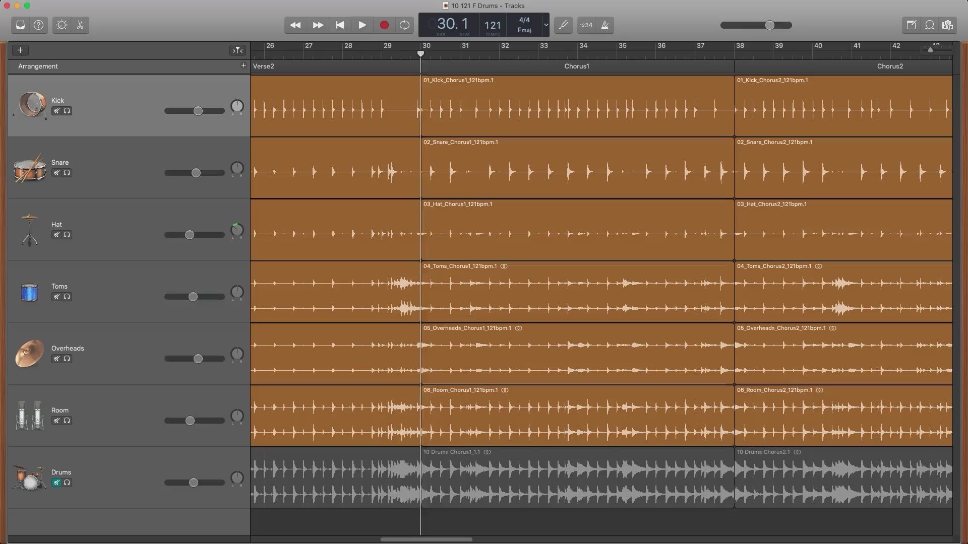968x544 pixels.
Task: Add a new track with plus button
Action: [20, 50]
